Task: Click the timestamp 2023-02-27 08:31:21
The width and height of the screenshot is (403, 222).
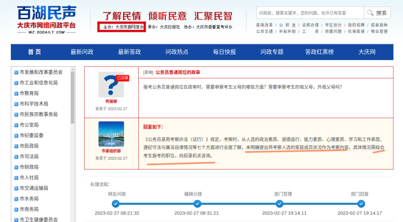Action: (197, 213)
